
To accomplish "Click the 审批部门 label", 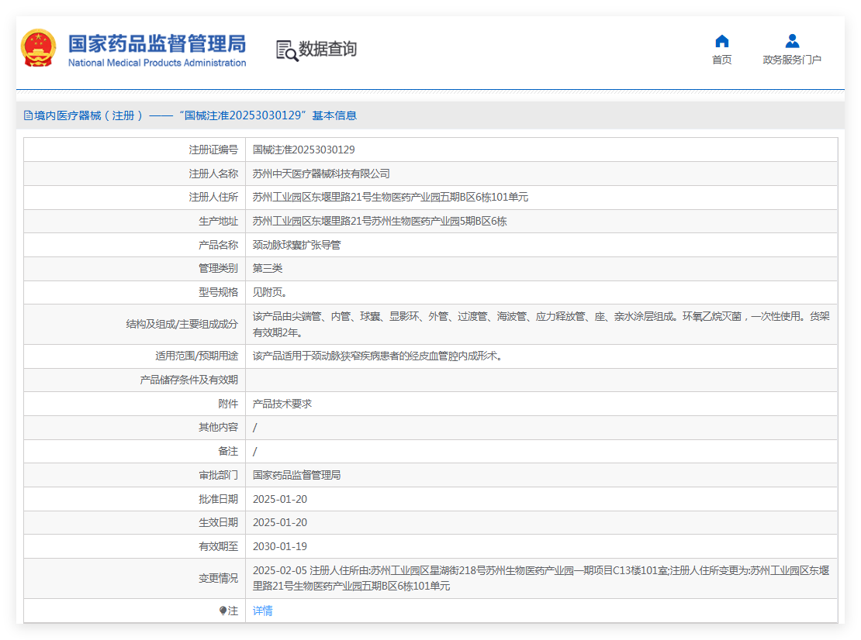I will click(x=219, y=475).
